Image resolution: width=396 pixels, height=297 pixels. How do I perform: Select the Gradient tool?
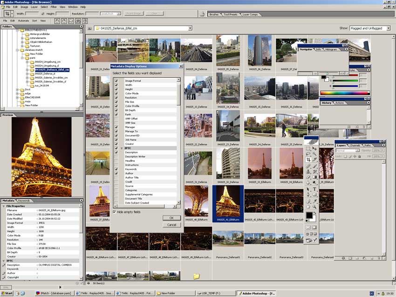click(x=314, y=177)
